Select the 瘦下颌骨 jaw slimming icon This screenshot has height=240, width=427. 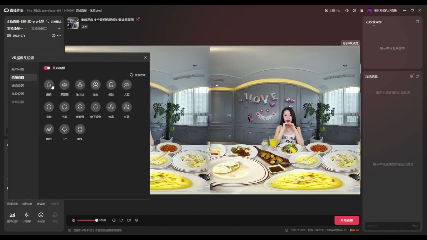point(95,107)
